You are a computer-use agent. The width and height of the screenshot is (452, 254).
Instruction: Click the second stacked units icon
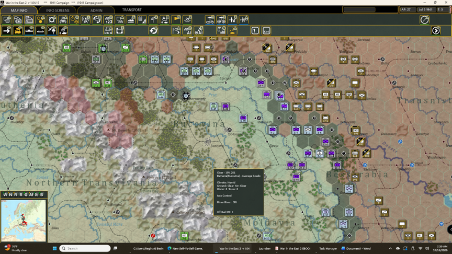click(x=18, y=20)
